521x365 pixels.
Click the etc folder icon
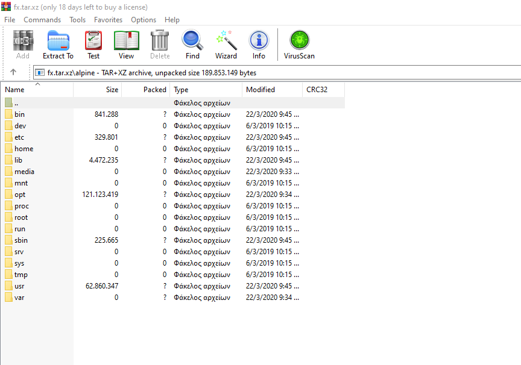tap(8, 137)
